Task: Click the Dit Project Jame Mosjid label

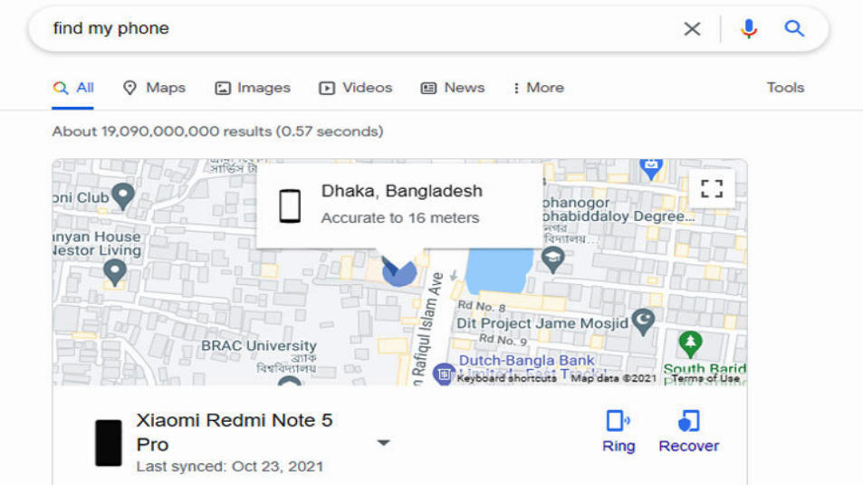Action: tap(542, 323)
